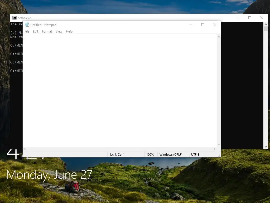Screen dimensions: 270x203
Task: Open the Format menu in Notepad
Action: pos(47,31)
